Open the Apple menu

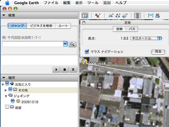coord(7,3)
